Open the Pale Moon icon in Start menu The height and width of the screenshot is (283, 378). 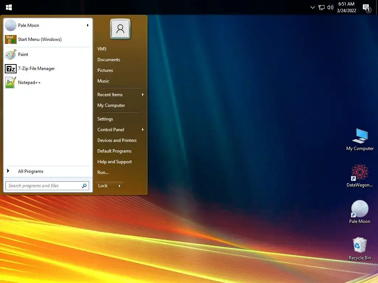tap(11, 25)
